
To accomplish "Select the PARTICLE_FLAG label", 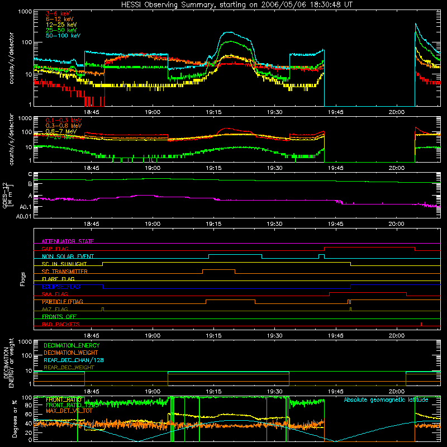I will [x=63, y=302].
